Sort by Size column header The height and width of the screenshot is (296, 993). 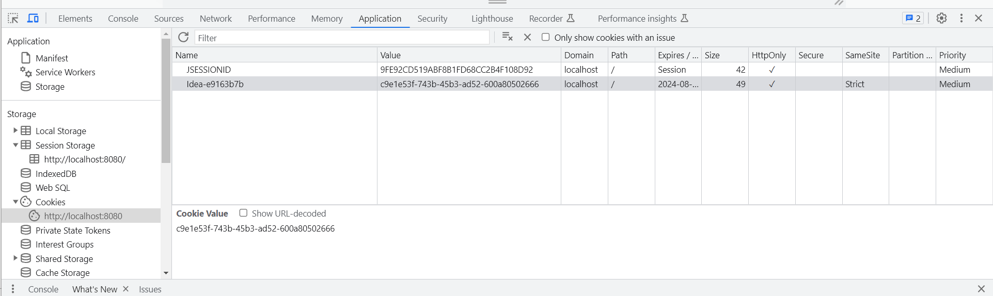pyautogui.click(x=725, y=55)
